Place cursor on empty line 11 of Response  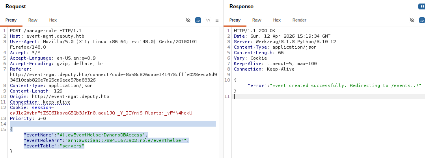coord(329,96)
